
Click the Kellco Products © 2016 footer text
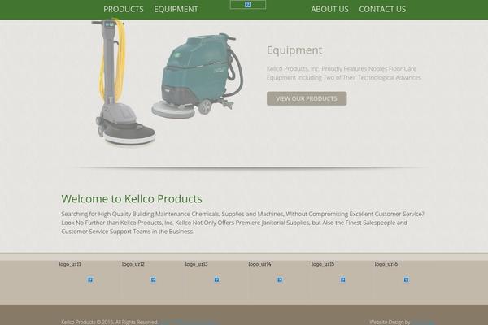(109, 322)
